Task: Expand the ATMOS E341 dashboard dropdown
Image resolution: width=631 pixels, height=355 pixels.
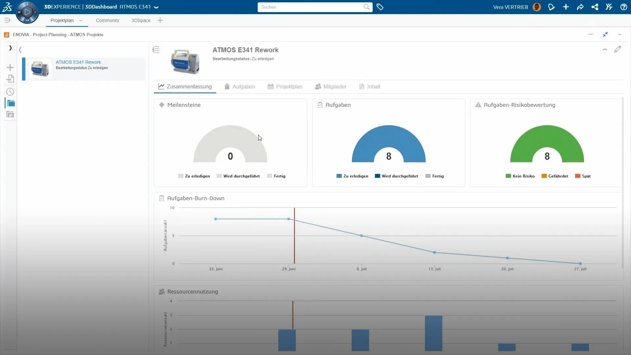Action: click(x=156, y=7)
